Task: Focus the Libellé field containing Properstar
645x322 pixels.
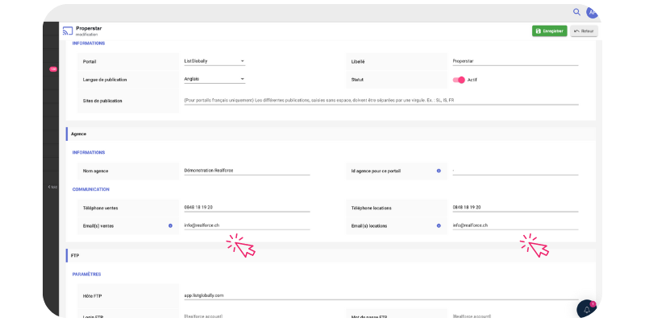Action: pos(515,61)
